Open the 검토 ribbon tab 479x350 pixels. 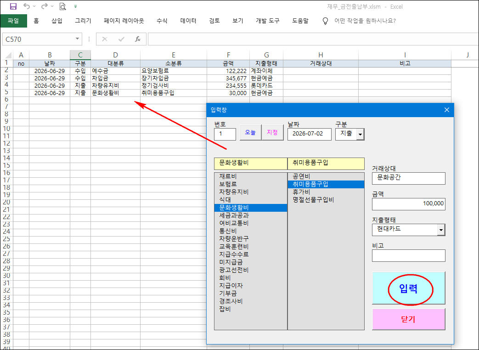pyautogui.click(x=214, y=21)
